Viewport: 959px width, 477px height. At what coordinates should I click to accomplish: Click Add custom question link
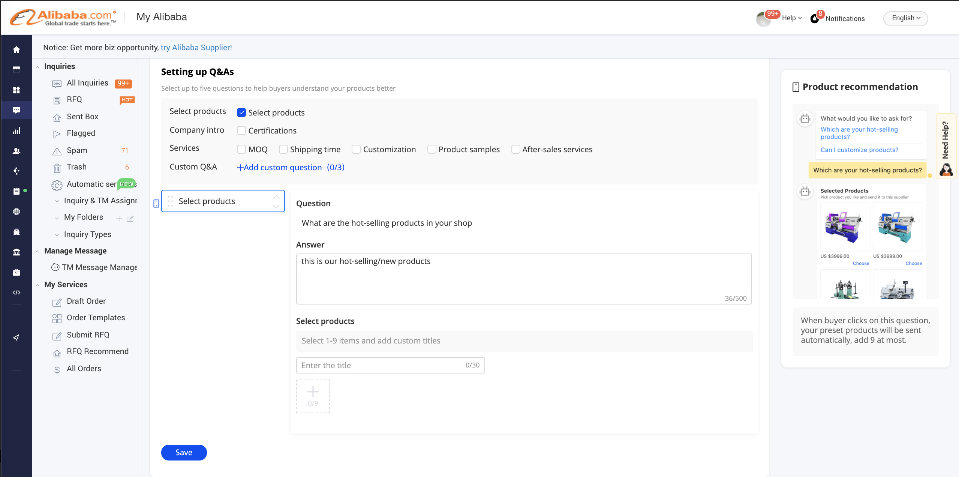[291, 167]
